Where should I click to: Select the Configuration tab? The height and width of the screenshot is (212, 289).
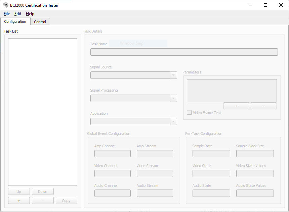coord(15,21)
